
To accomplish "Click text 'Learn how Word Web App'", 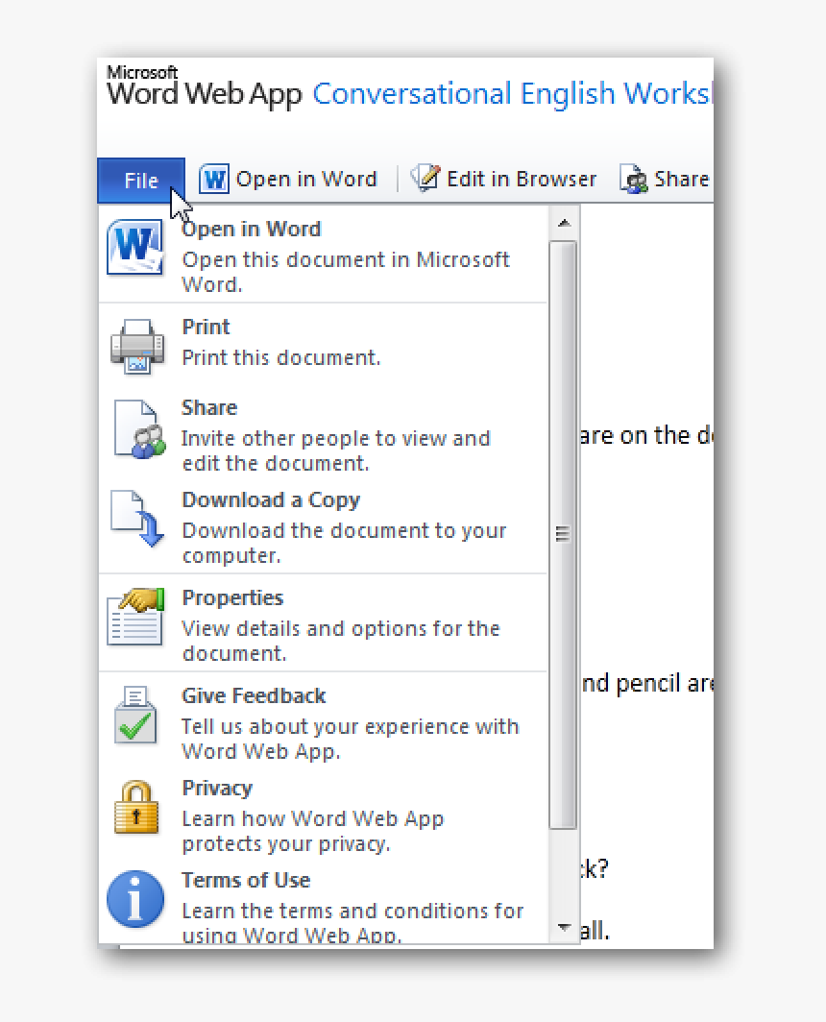I will (x=313, y=818).
